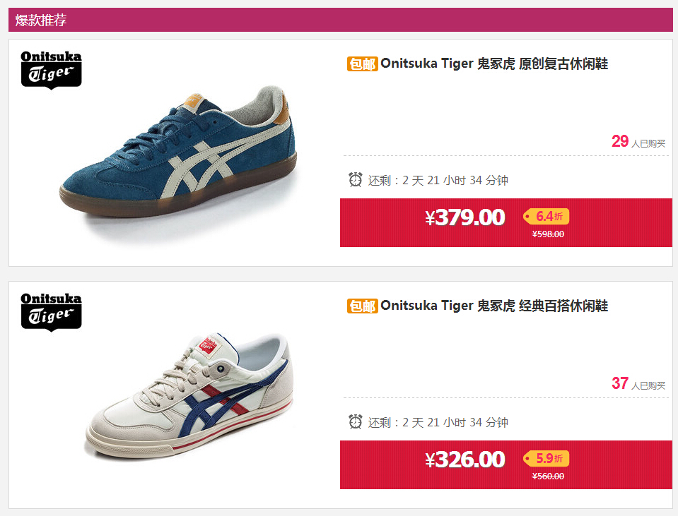Click the original price ¥560.00

click(x=548, y=476)
